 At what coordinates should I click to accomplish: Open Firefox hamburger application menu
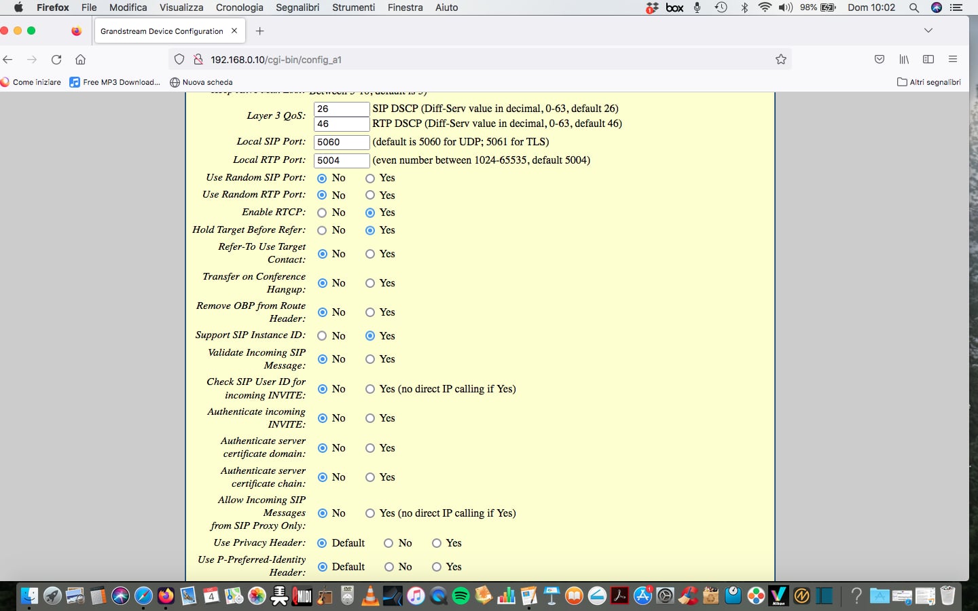click(953, 60)
